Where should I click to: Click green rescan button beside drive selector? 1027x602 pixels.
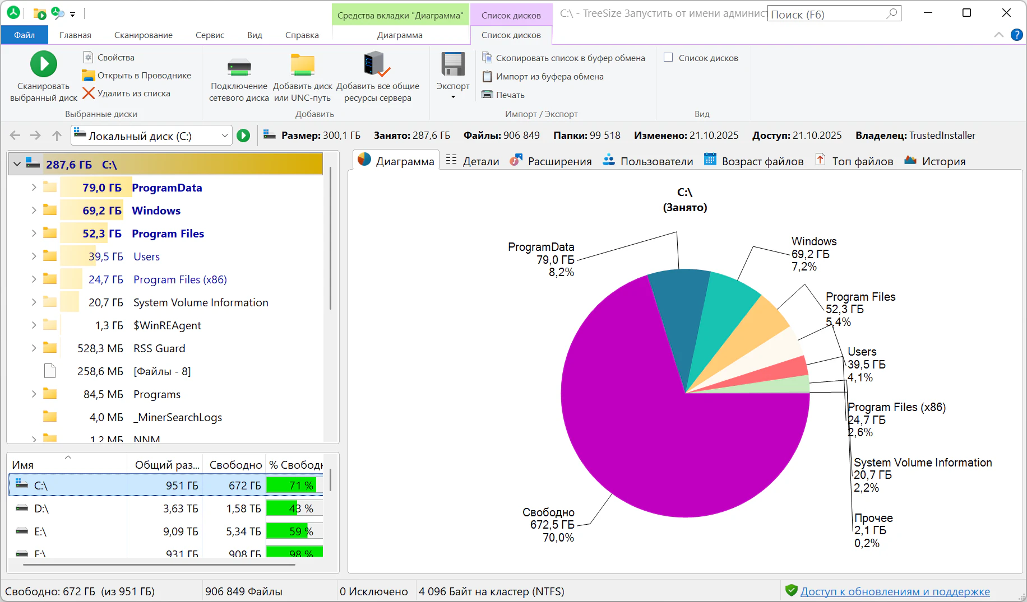click(243, 136)
